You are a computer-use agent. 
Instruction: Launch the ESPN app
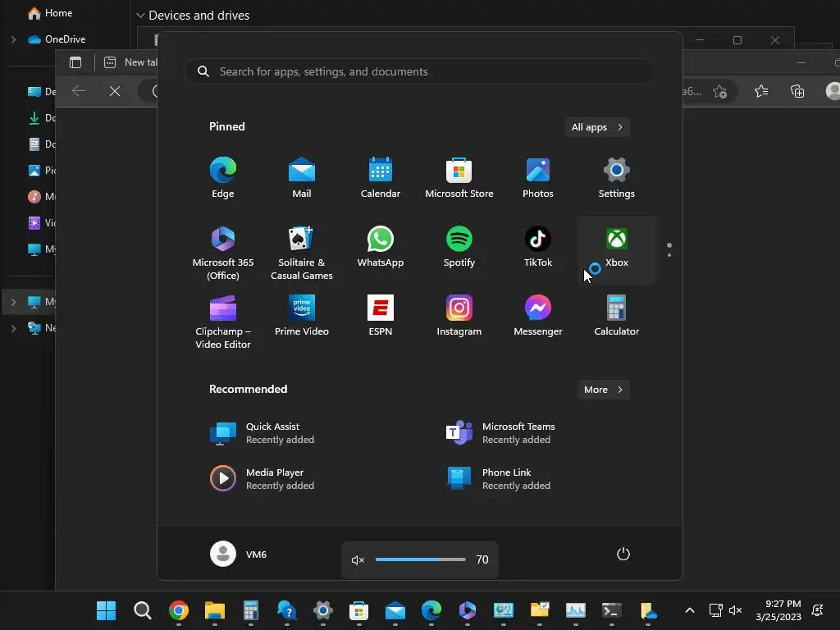point(381,317)
